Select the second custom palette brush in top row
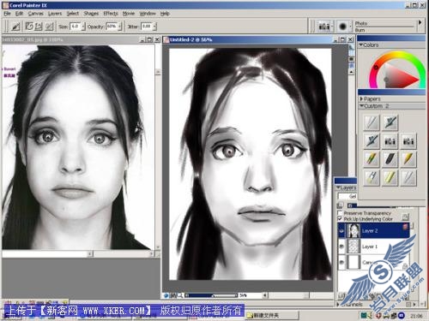This screenshot has height=321, width=429. [390, 122]
